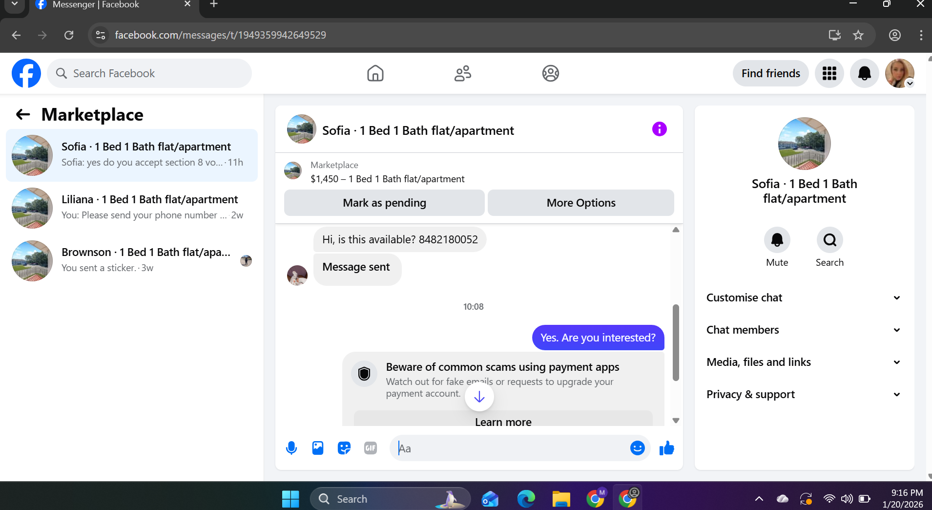This screenshot has height=510, width=932.
Task: Open Sofia listing thumbnail in right panel
Action: pyautogui.click(x=804, y=144)
